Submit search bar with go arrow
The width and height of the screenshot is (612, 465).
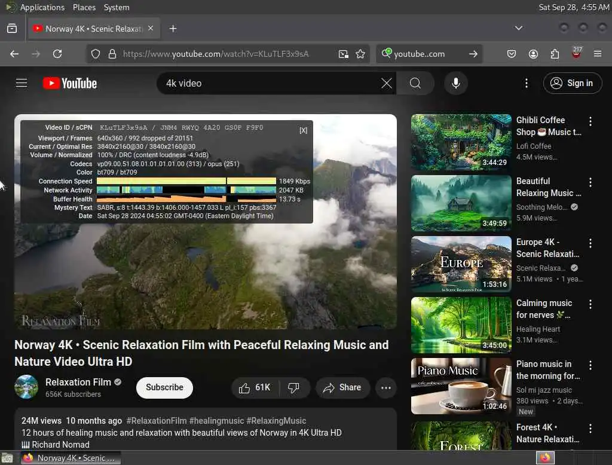(x=473, y=54)
